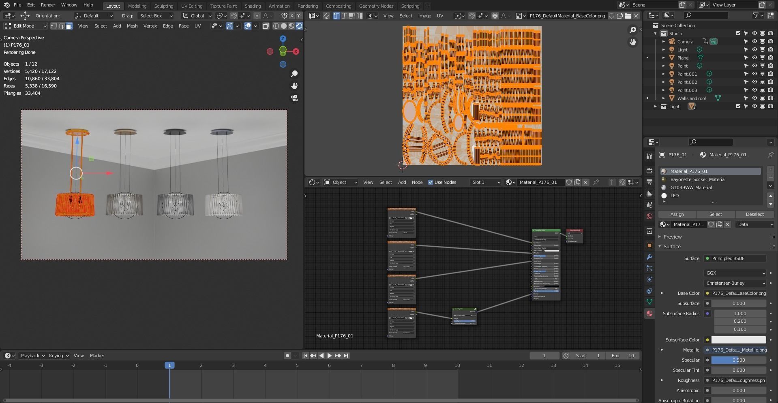Image resolution: width=778 pixels, height=403 pixels.
Task: Hide the Camera object in viewport
Action: click(754, 42)
